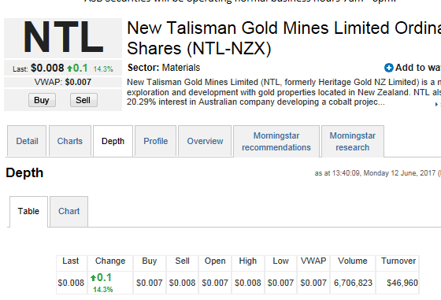Go to the Overview tab
This screenshot has height=300, width=441.
pos(205,141)
